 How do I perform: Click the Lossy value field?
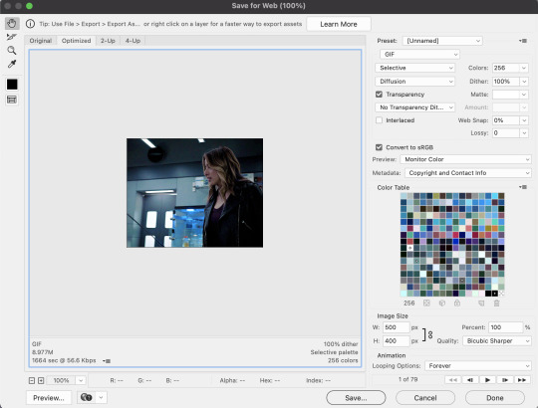click(x=506, y=133)
